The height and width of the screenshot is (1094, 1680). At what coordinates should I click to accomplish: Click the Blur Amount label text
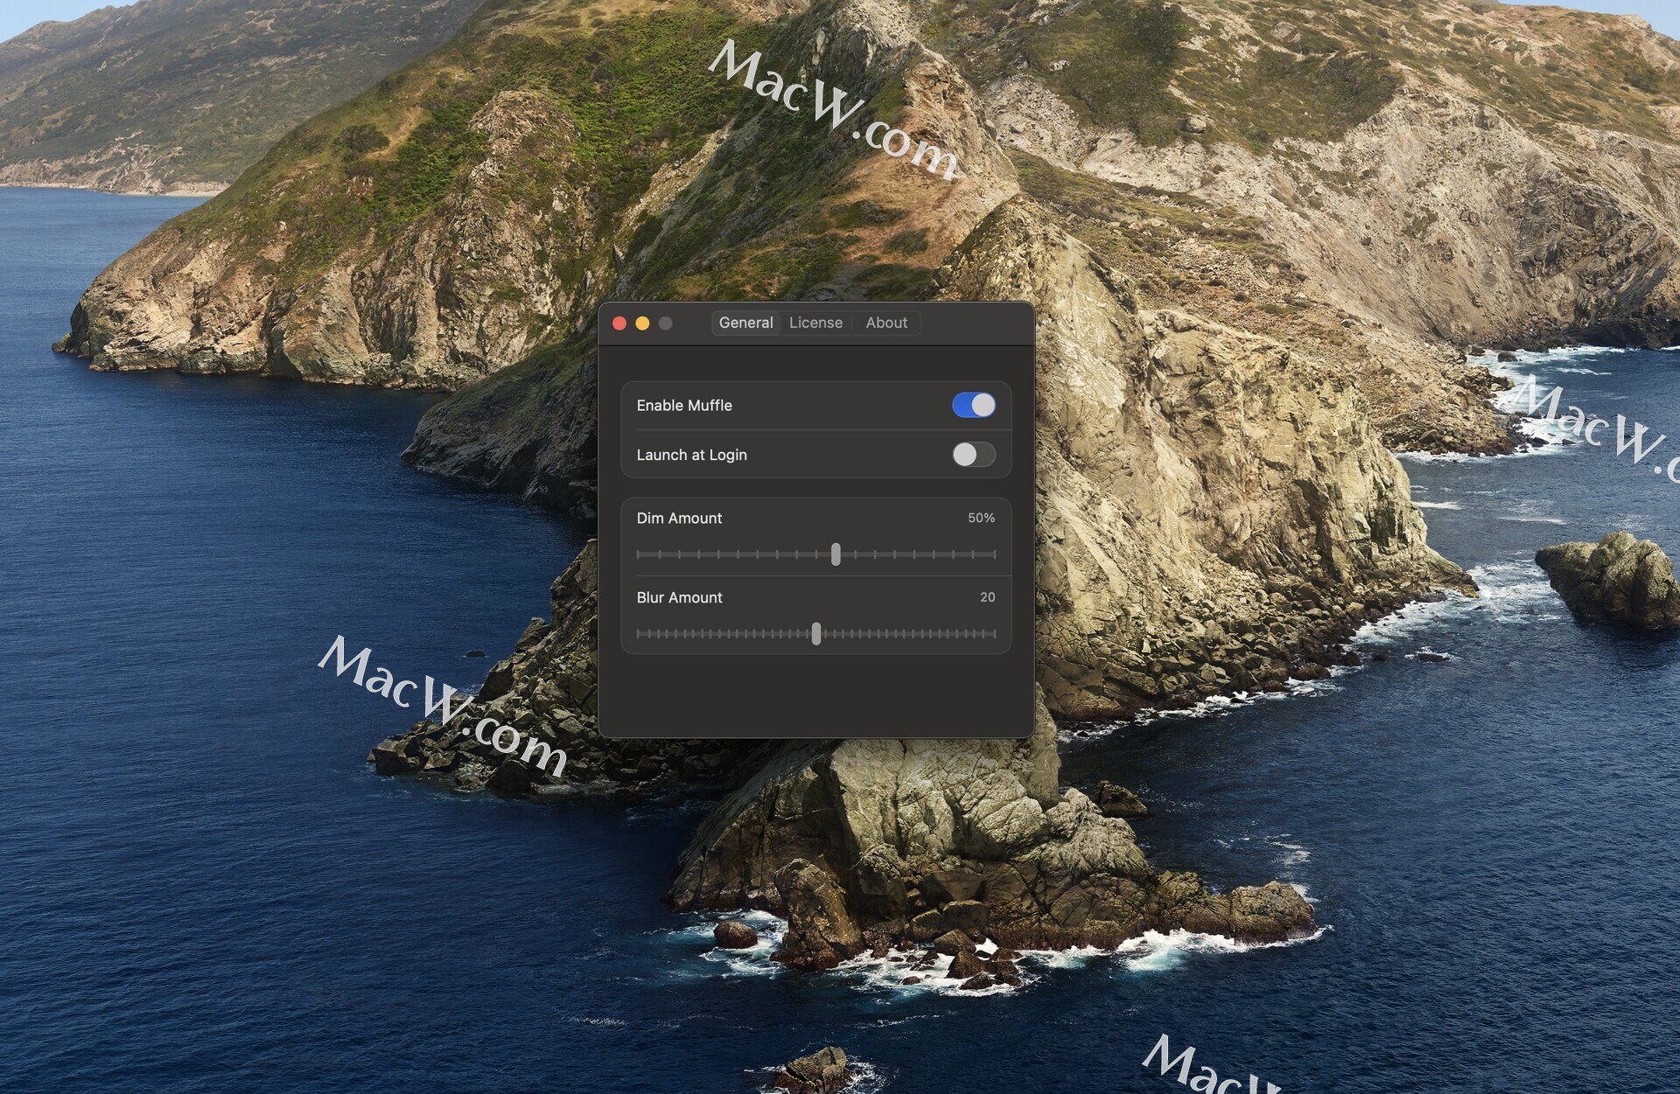[x=679, y=598]
